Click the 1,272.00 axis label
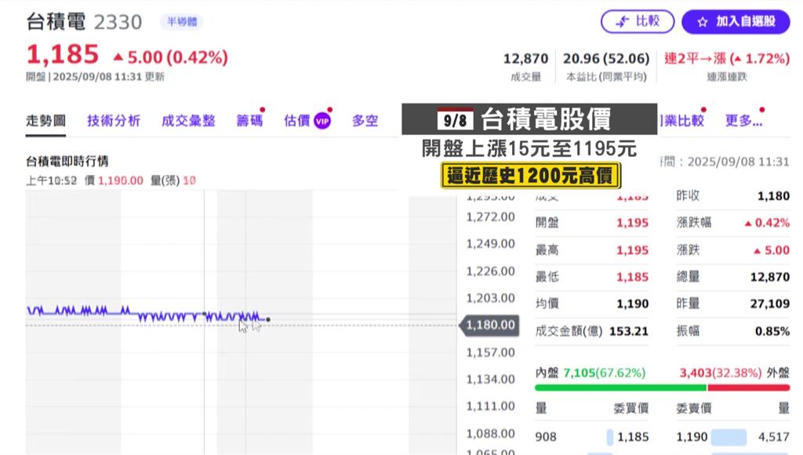The image size is (803, 455). pos(490,217)
